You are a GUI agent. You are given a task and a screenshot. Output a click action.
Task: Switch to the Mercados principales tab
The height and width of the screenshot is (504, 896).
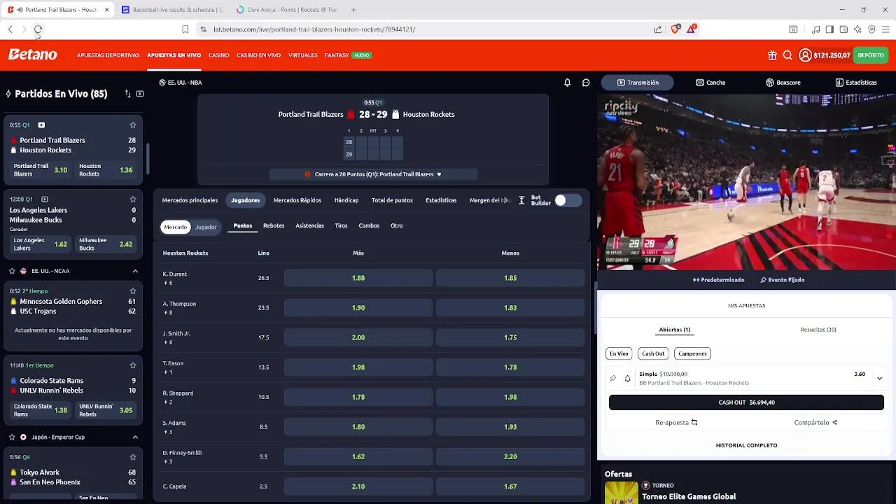tap(190, 200)
